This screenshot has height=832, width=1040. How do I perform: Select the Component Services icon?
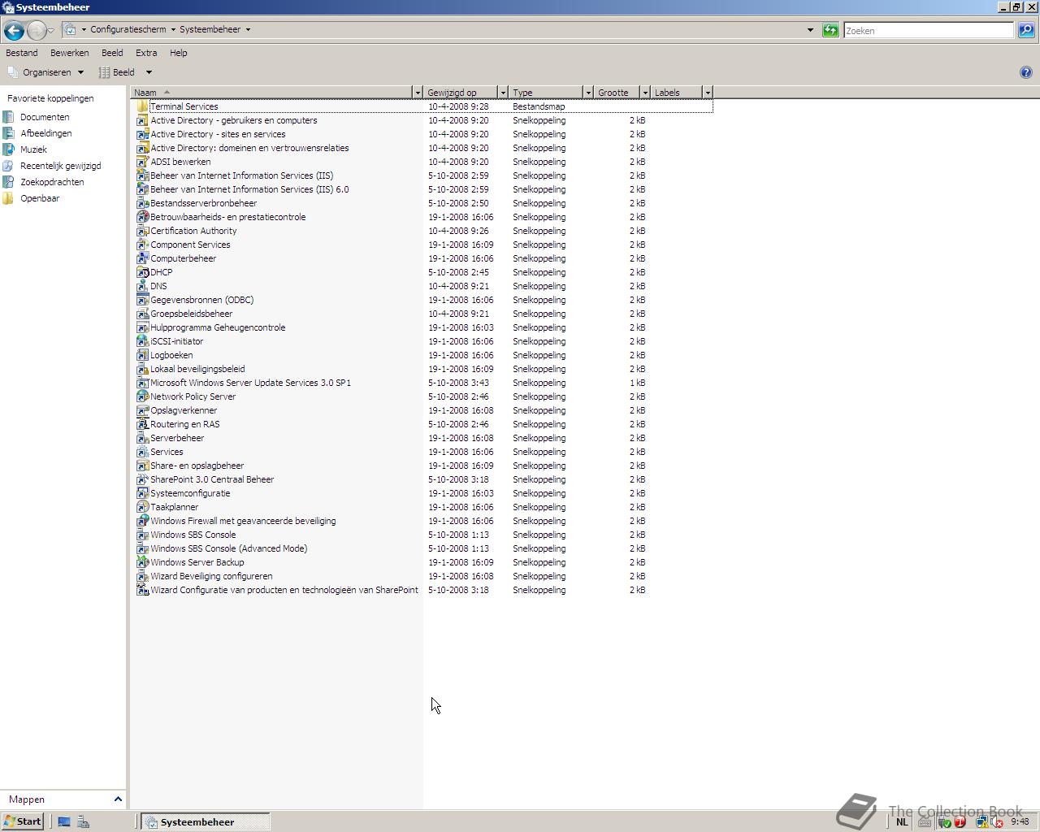[x=142, y=245]
